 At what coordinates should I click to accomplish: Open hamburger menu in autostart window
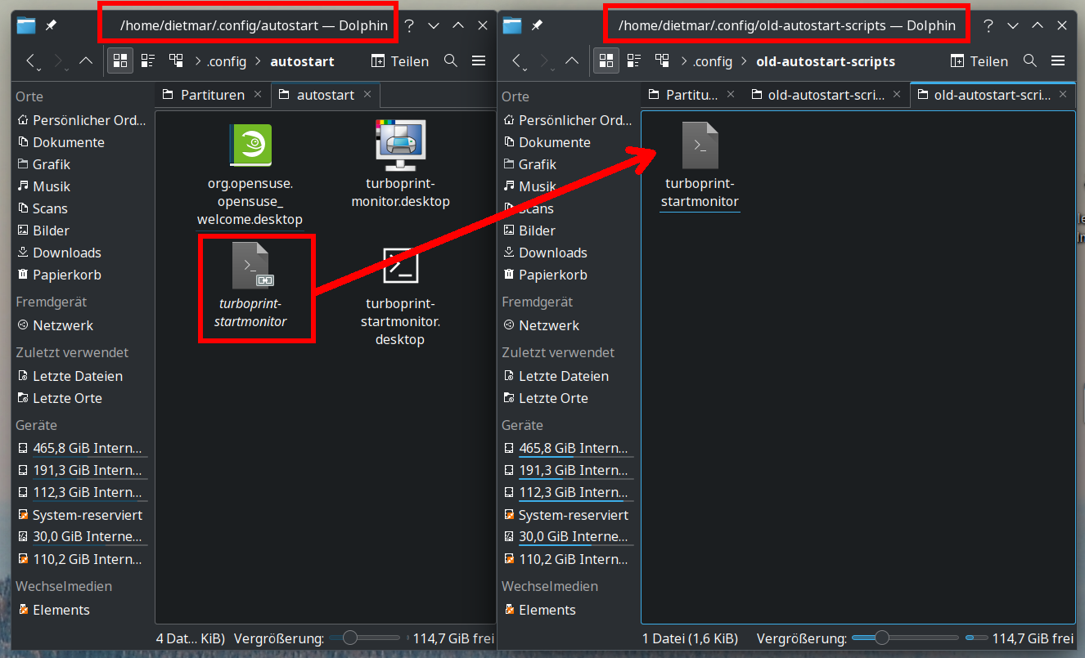coord(479,60)
